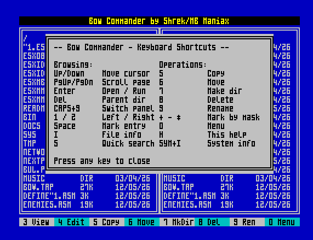
Task: Select BOW.TAP in the right panel
Action: pyautogui.click(x=227, y=187)
